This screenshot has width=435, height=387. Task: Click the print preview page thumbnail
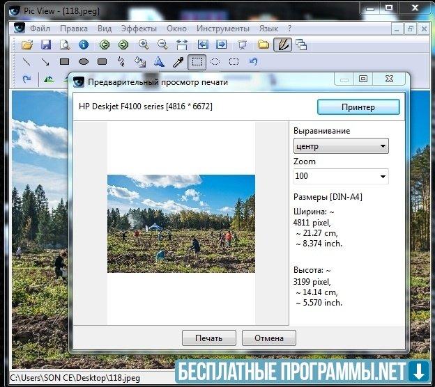coord(181,223)
